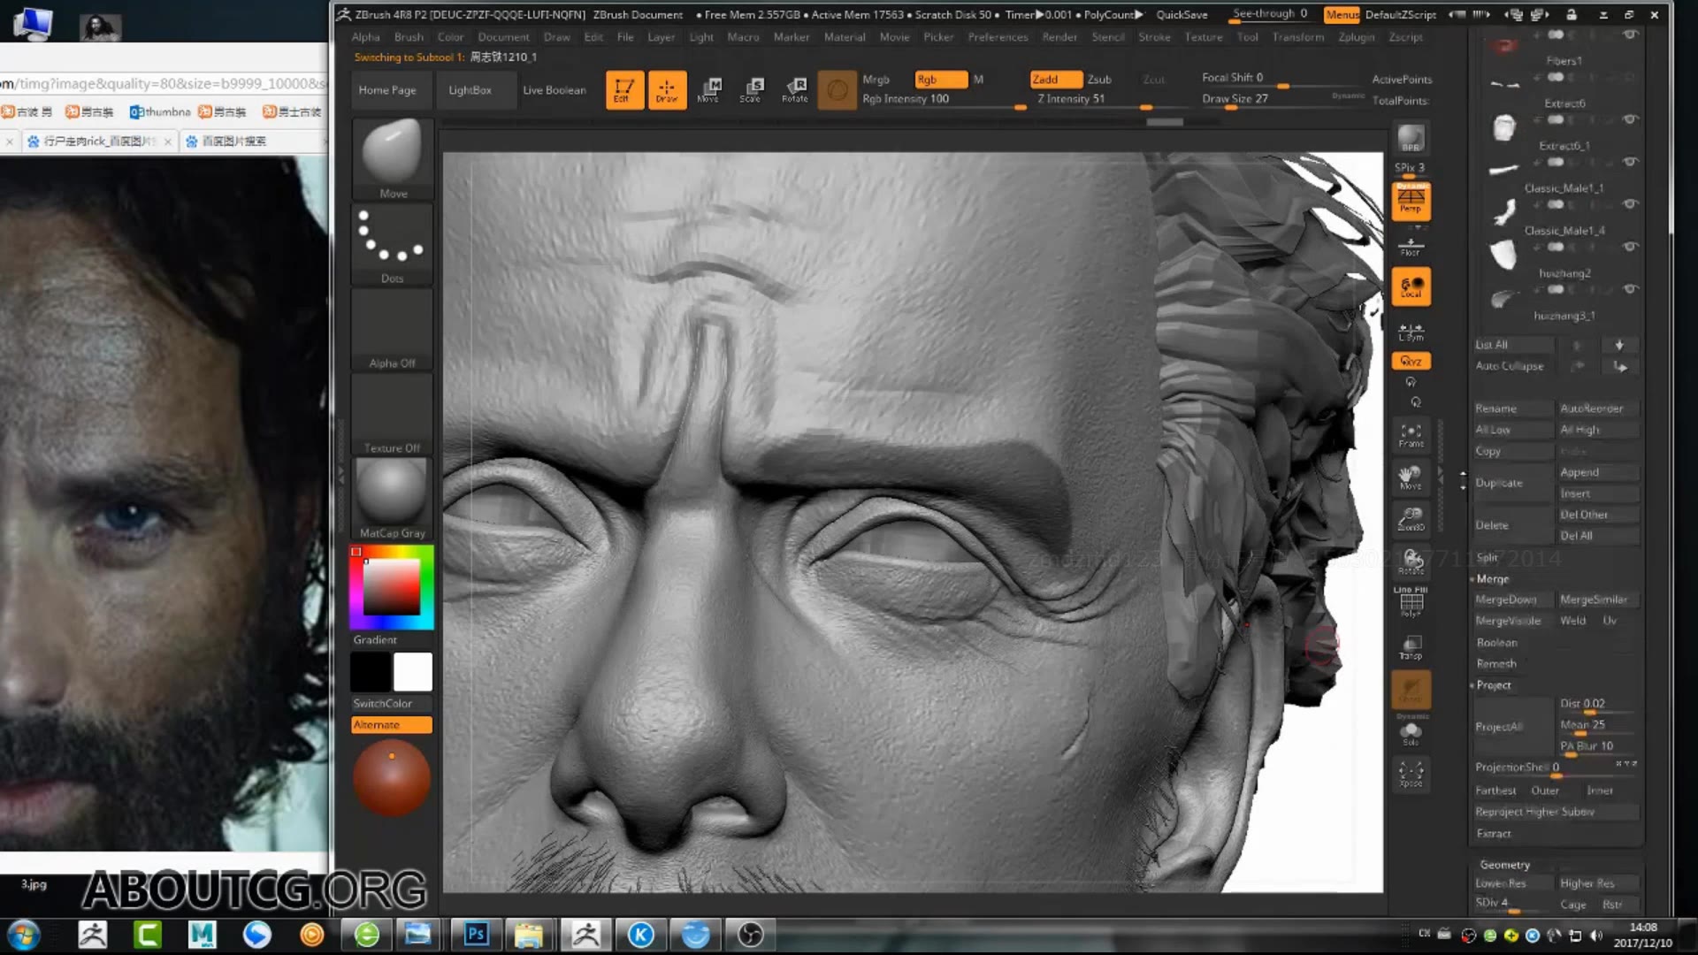Select the Move transform button in top shelf
Screen dimensions: 1698x955
[708, 89]
